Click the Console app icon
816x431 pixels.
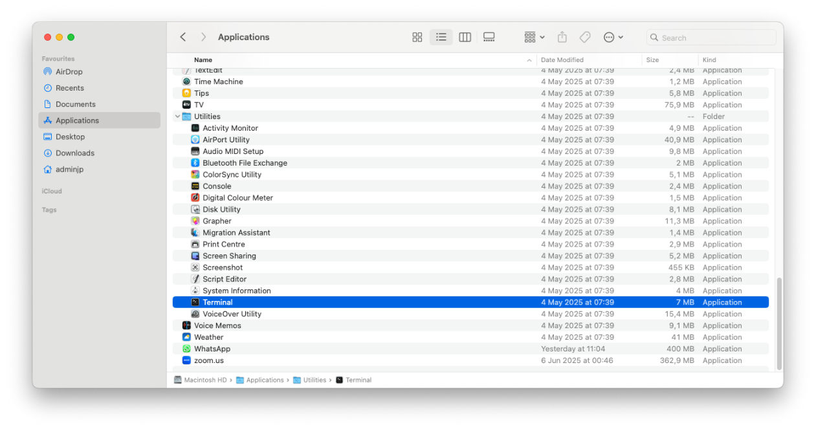tap(195, 186)
